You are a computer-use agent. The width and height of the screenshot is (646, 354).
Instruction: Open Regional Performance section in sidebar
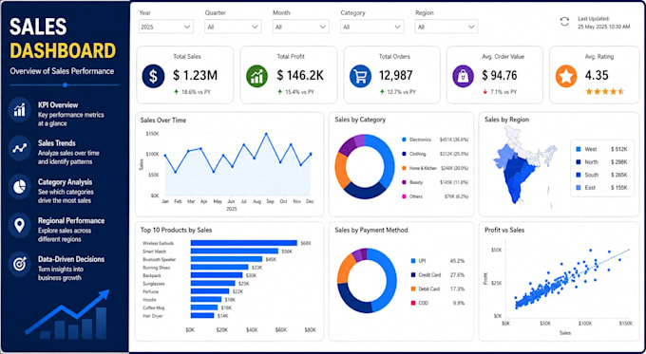coord(58,230)
